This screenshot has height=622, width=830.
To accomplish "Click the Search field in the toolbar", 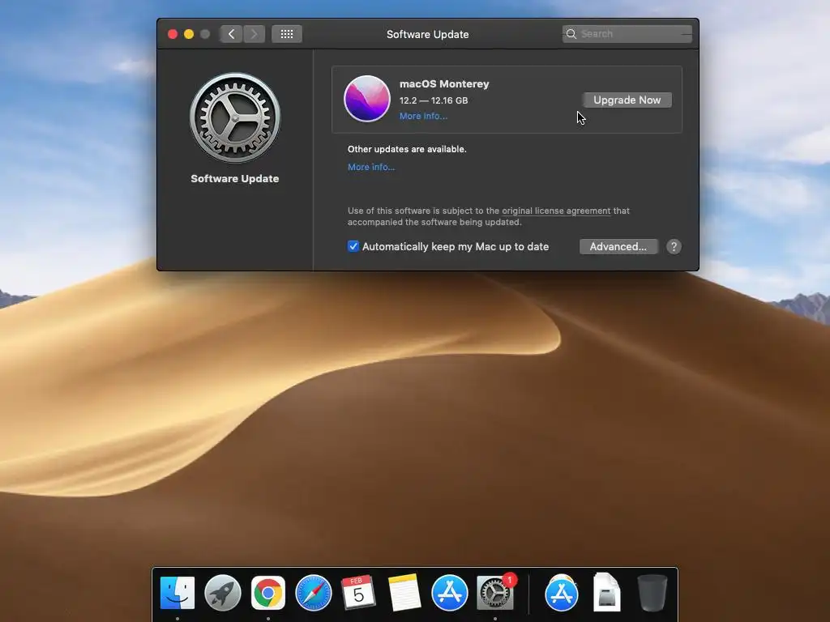I will pos(627,34).
